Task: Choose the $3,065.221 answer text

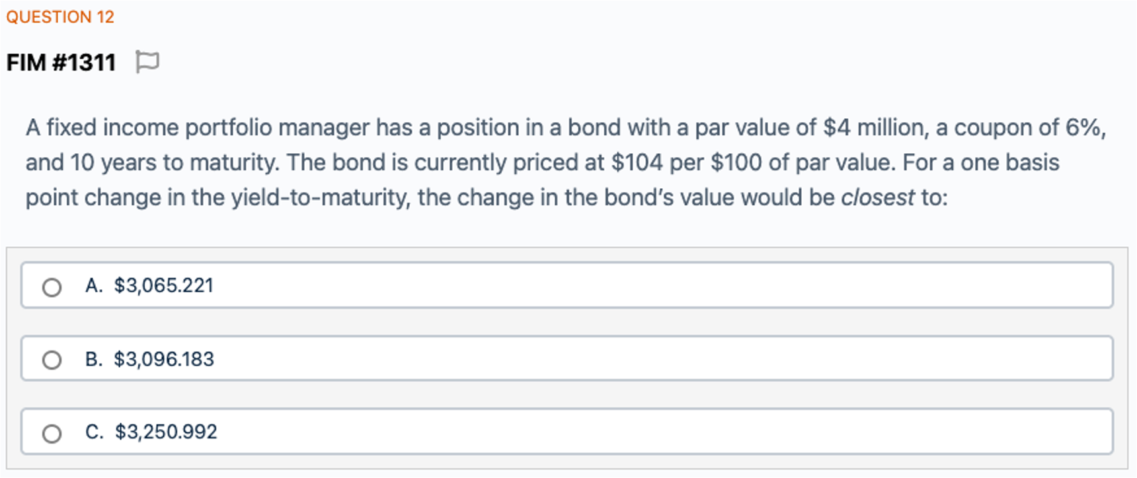Action: (x=163, y=285)
